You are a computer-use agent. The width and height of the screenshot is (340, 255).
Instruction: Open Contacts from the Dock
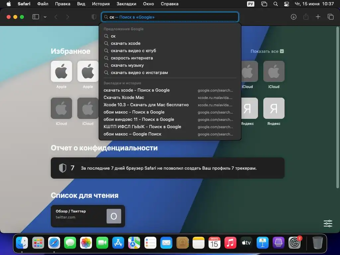click(x=182, y=243)
